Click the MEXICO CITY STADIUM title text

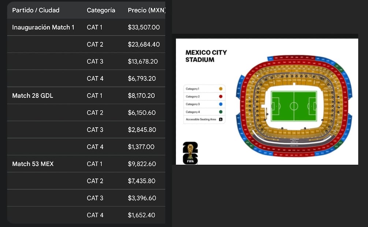tap(206, 56)
